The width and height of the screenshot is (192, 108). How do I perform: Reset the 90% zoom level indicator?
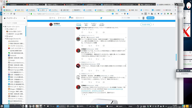coord(117,14)
